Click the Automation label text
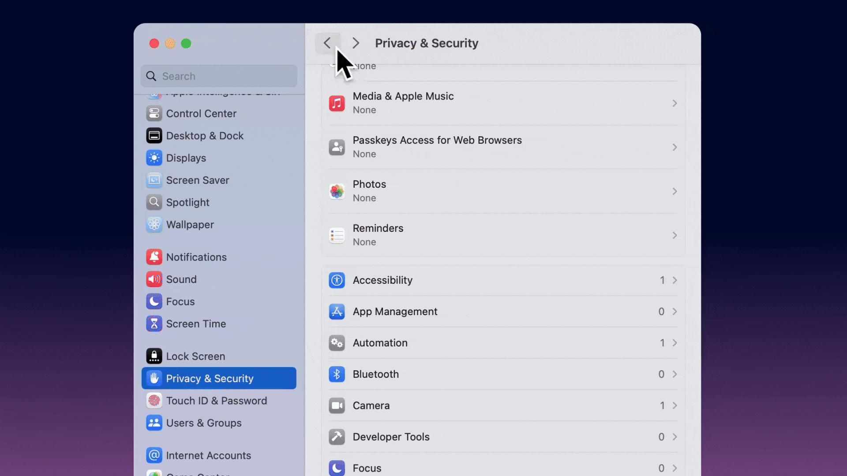Image resolution: width=847 pixels, height=476 pixels. click(x=380, y=343)
